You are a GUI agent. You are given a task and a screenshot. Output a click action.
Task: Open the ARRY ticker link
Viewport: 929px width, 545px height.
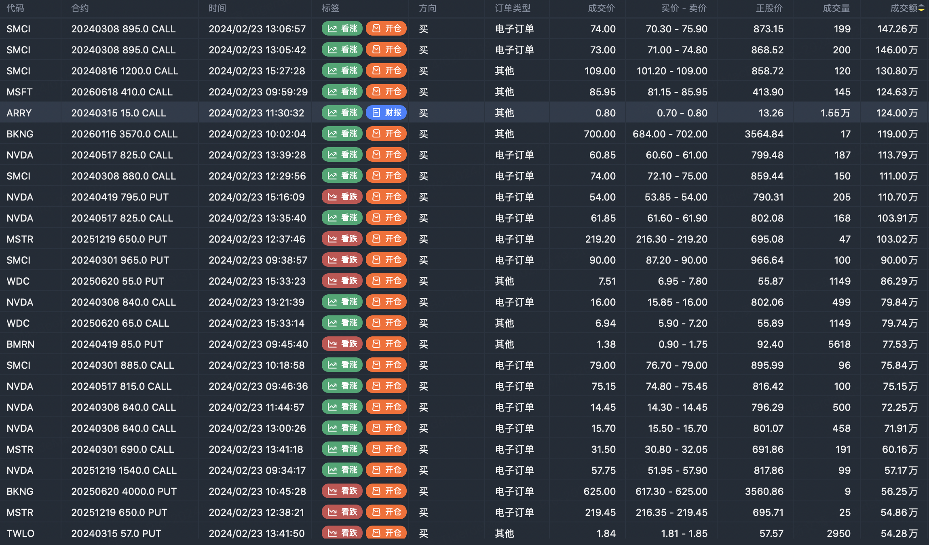click(19, 113)
